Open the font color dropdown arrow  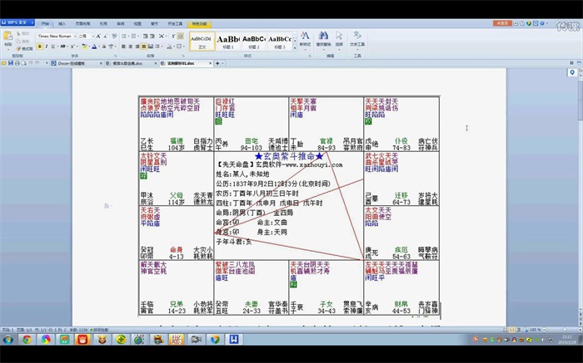(x=98, y=47)
